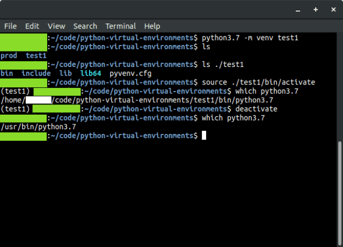Viewport: 343px width, 247px height.
Task: Open the Search menu
Action: 85,26
